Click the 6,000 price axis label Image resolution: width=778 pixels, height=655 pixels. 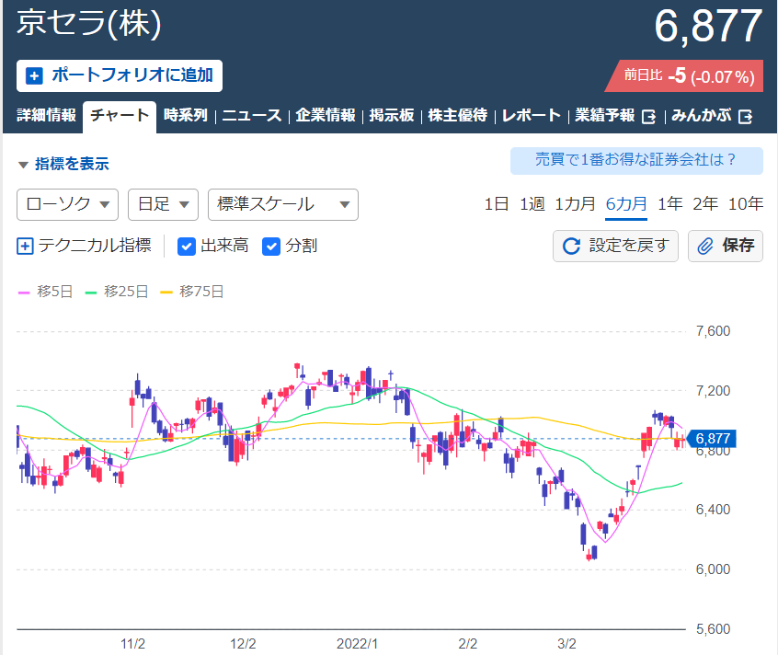(713, 569)
